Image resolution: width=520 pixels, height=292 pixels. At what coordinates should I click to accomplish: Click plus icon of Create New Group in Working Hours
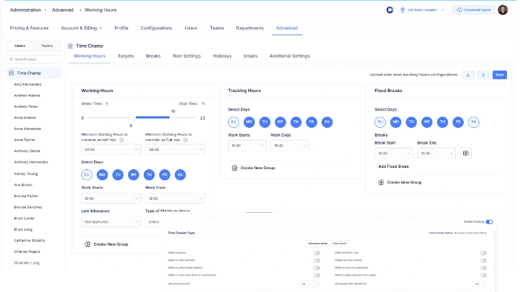pyautogui.click(x=88, y=244)
